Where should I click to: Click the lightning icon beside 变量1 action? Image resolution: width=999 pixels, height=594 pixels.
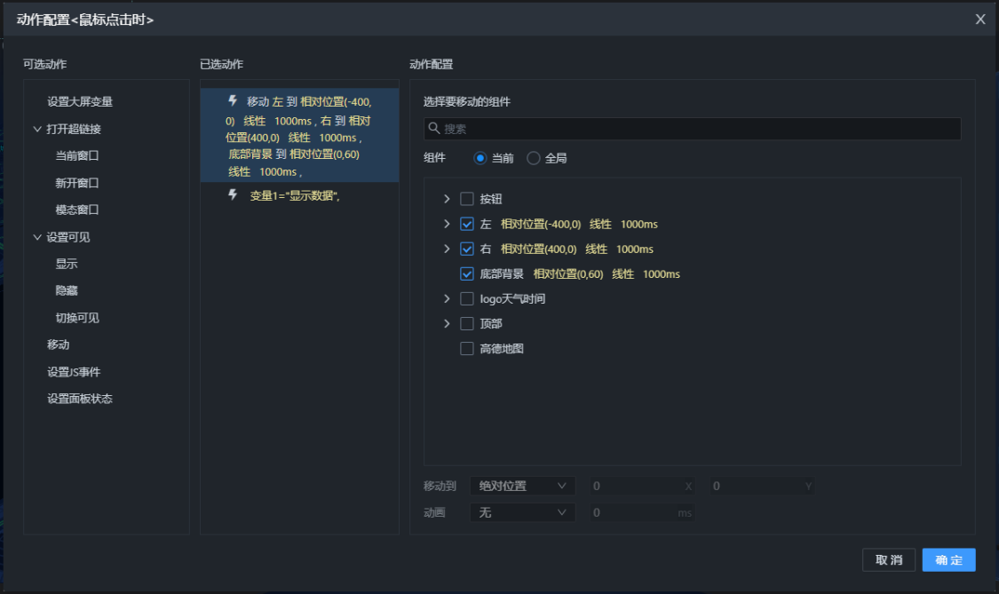click(233, 195)
